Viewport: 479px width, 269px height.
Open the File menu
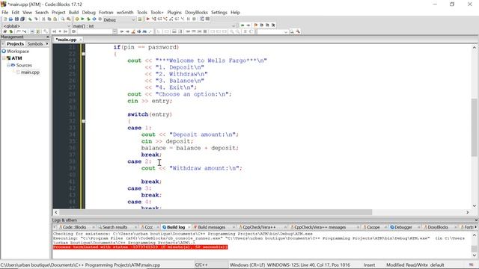(5, 13)
